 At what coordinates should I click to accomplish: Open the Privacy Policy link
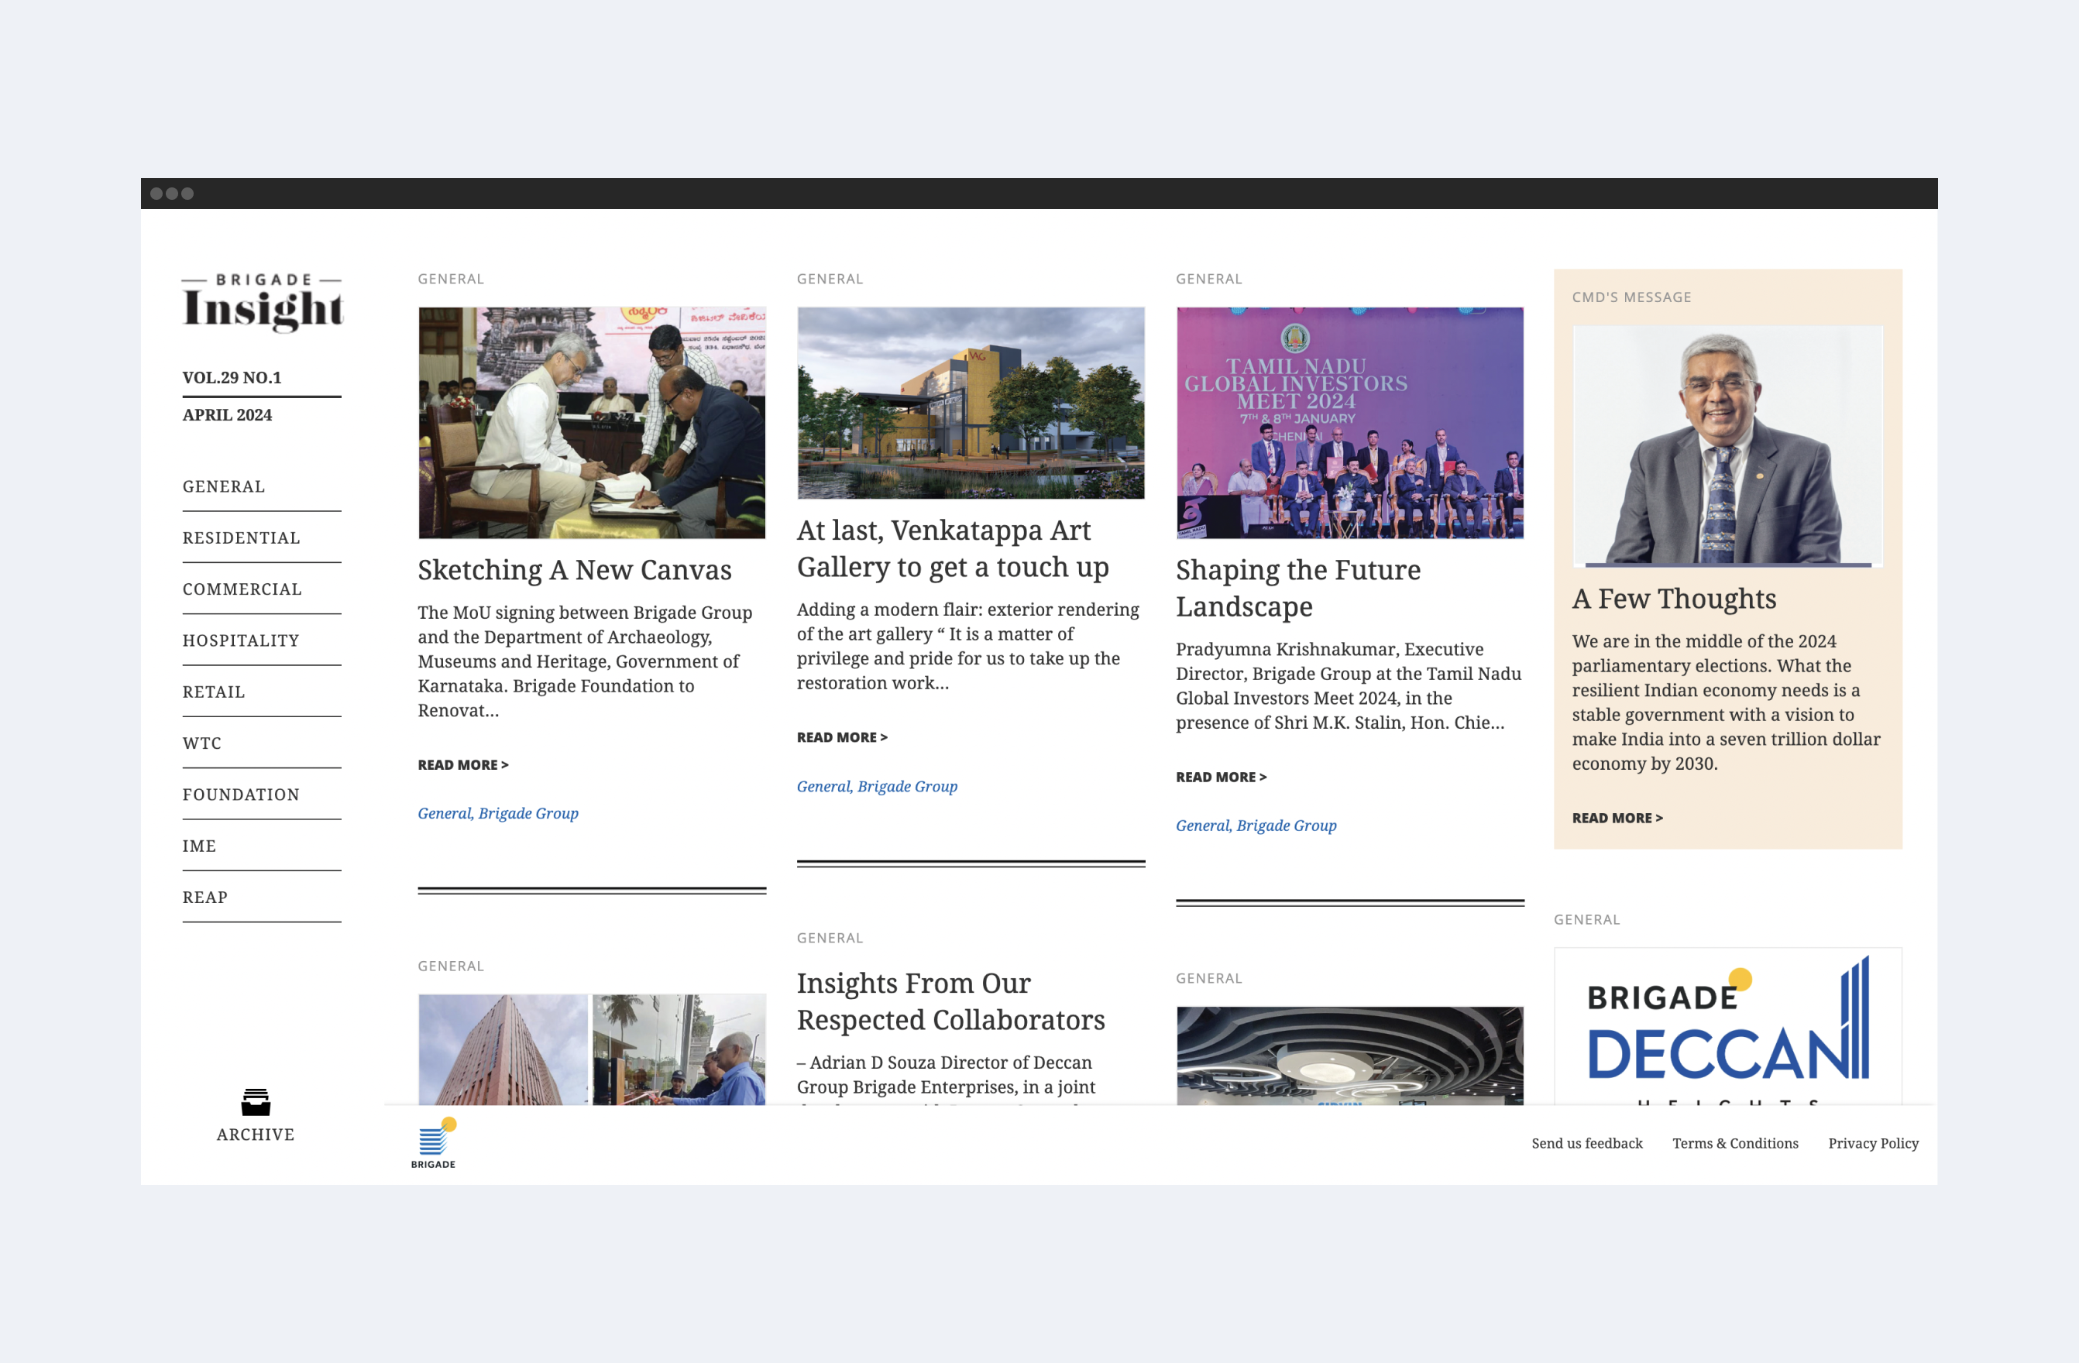tap(1874, 1144)
